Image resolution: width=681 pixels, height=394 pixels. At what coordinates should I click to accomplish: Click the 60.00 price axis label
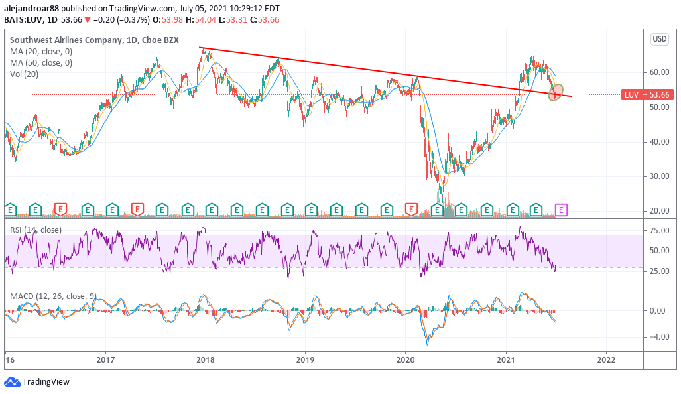pos(659,72)
